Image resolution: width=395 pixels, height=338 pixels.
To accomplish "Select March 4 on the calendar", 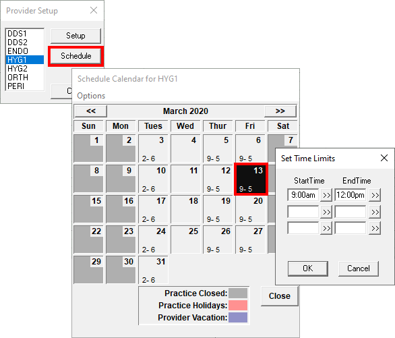I will pos(185,148).
